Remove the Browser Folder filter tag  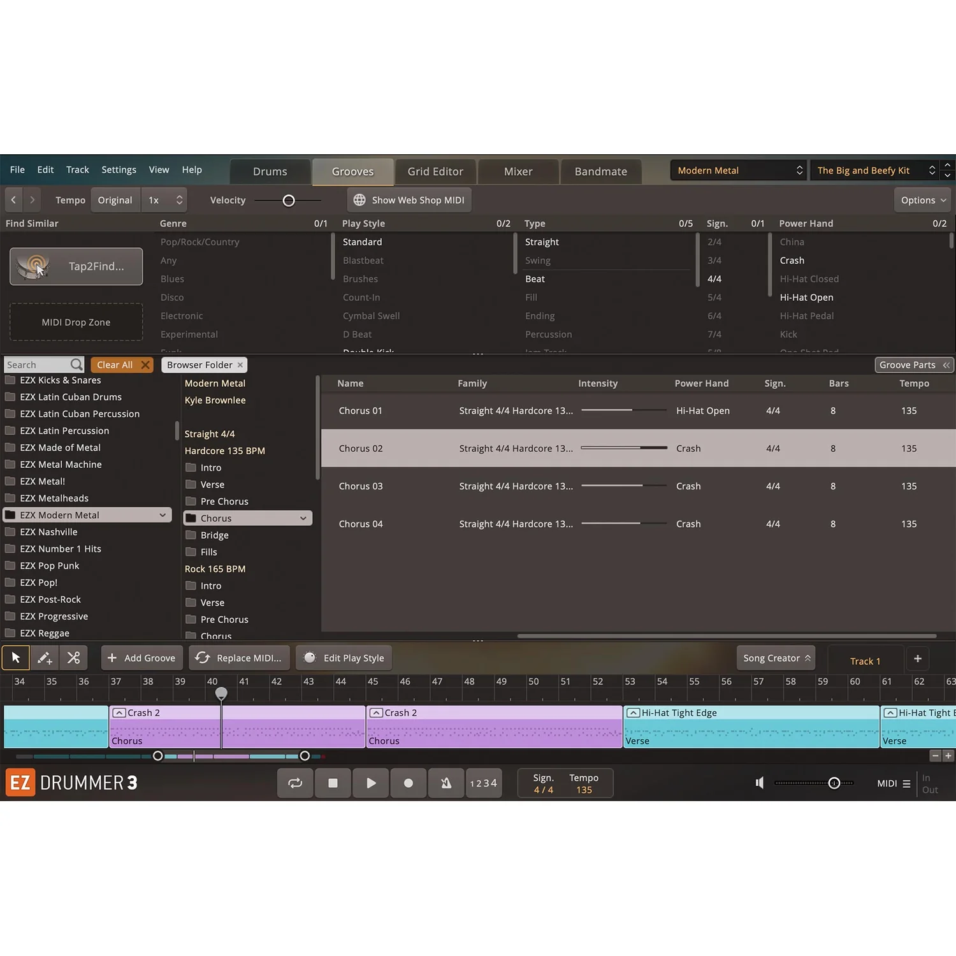click(x=240, y=365)
